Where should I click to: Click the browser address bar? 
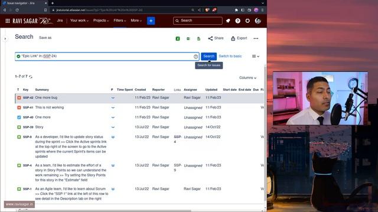coord(120,10)
